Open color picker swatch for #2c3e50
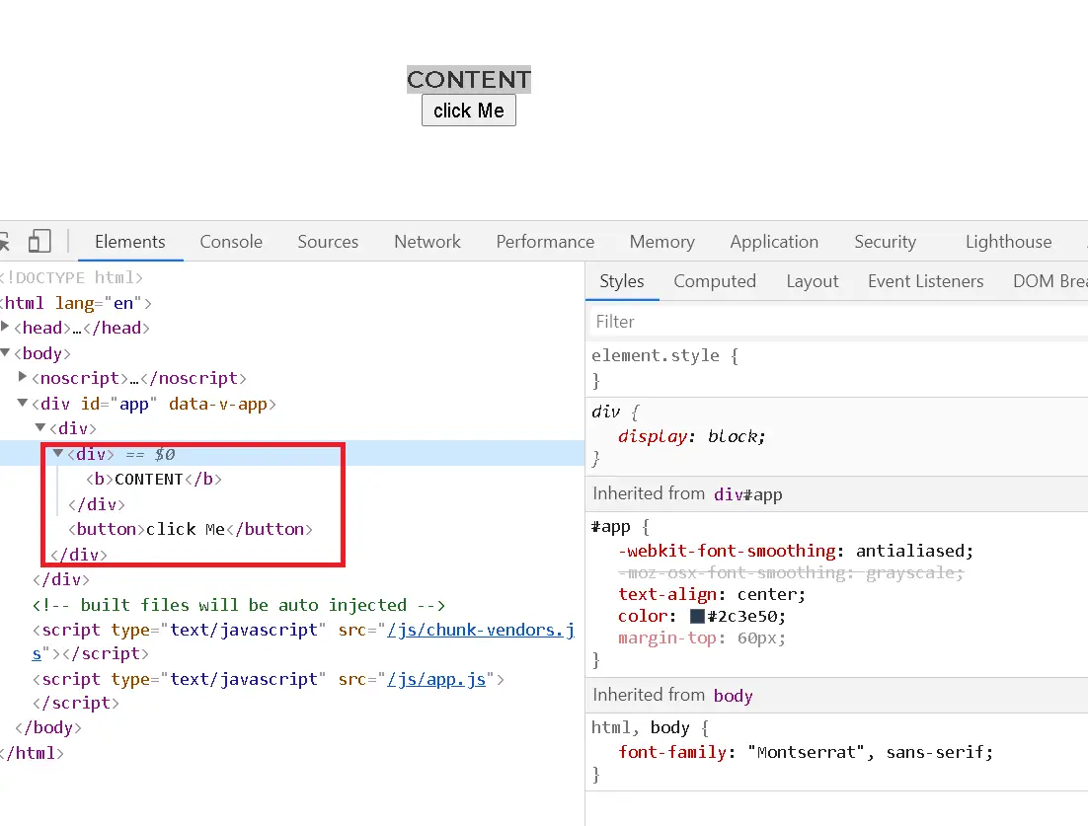Viewport: 1088px width, 826px height. coord(697,616)
